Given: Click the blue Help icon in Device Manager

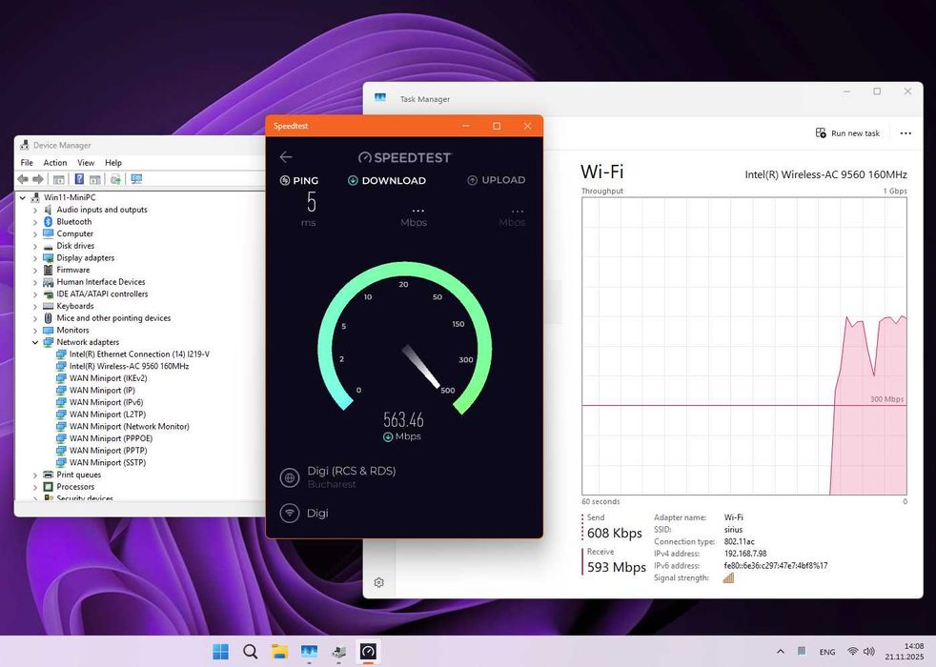Looking at the screenshot, I should (x=79, y=179).
